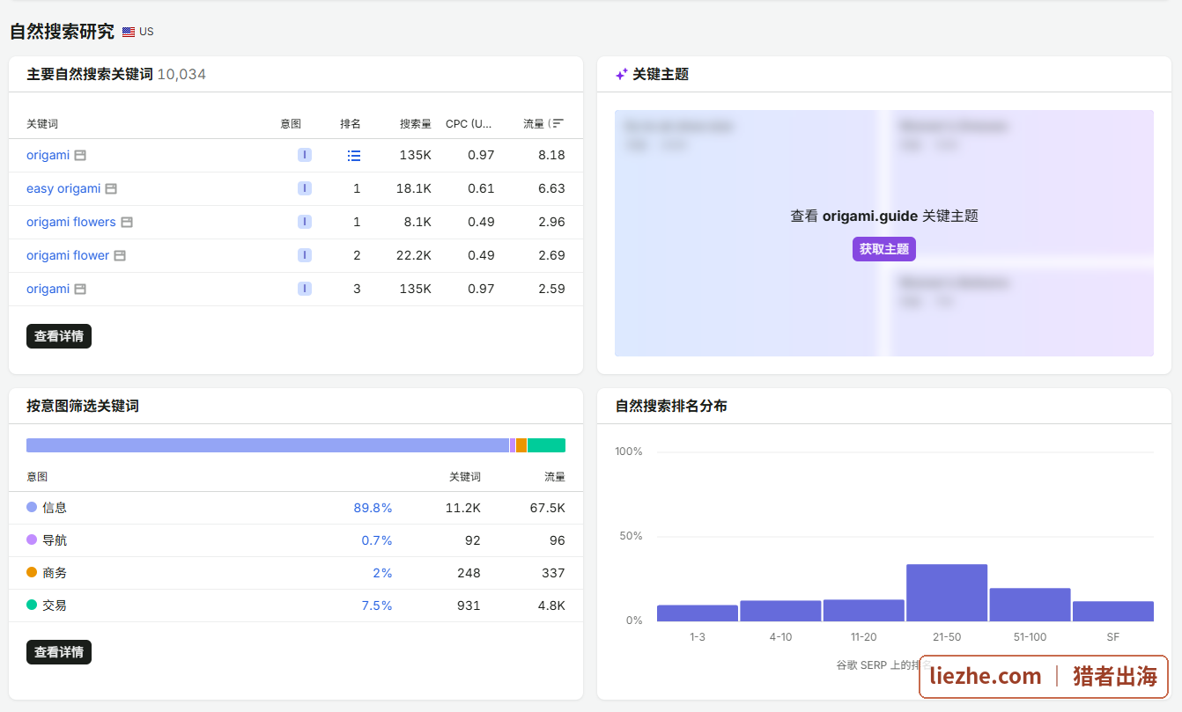
Task: Click the sort icon beside 流量 column header
Action: click(558, 124)
